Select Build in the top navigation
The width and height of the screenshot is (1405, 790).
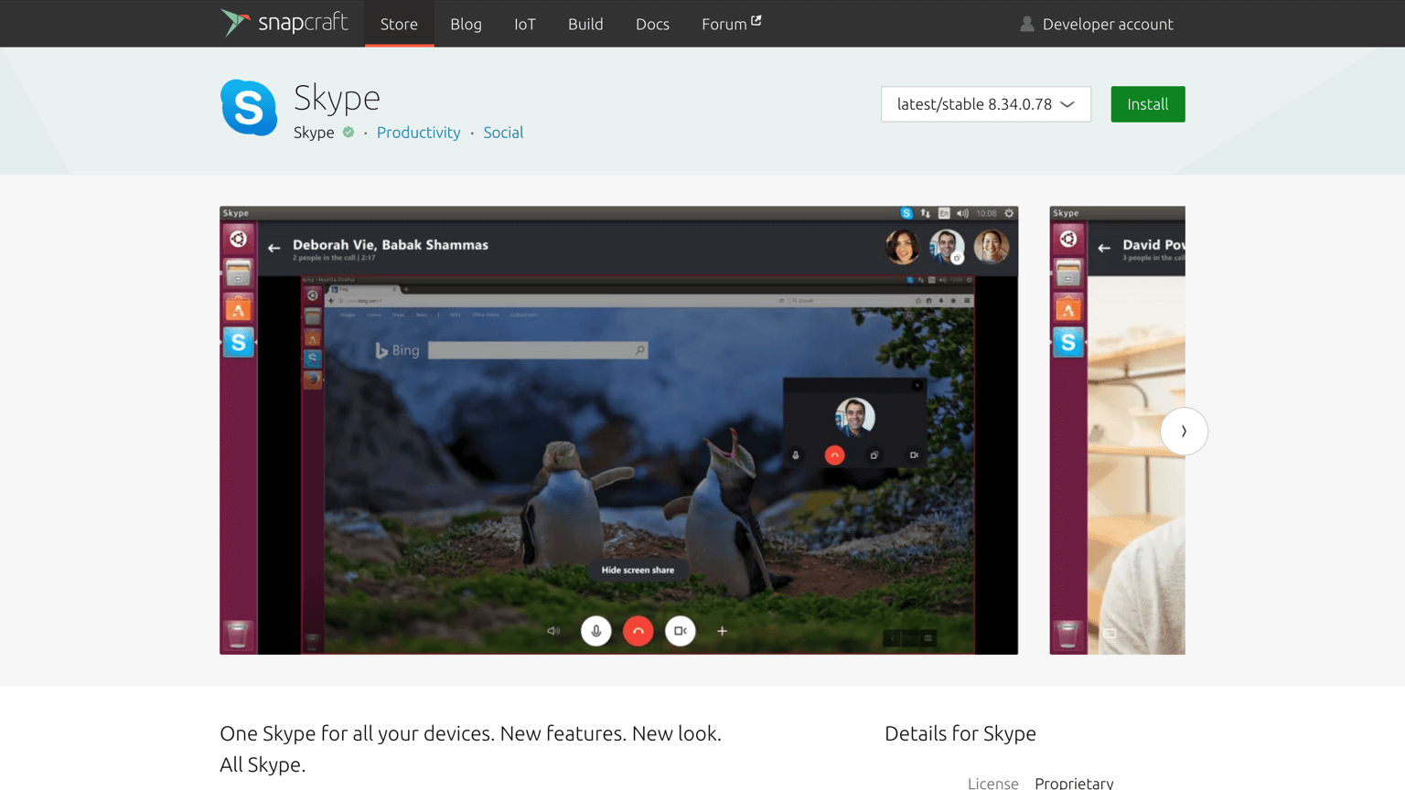pos(585,24)
